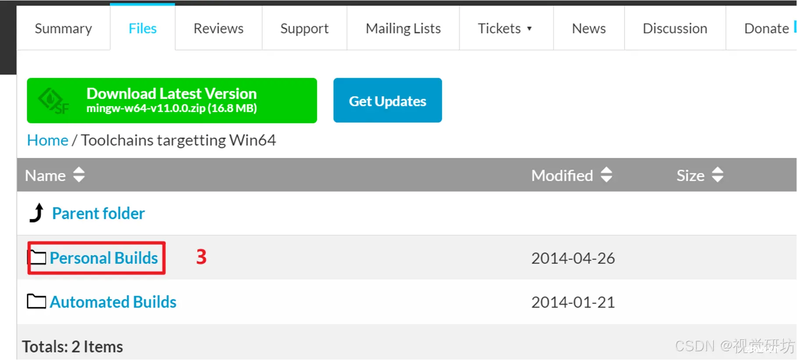This screenshot has height=360, width=797.
Task: Click the 2014-04-26 modified date
Action: coord(573,258)
